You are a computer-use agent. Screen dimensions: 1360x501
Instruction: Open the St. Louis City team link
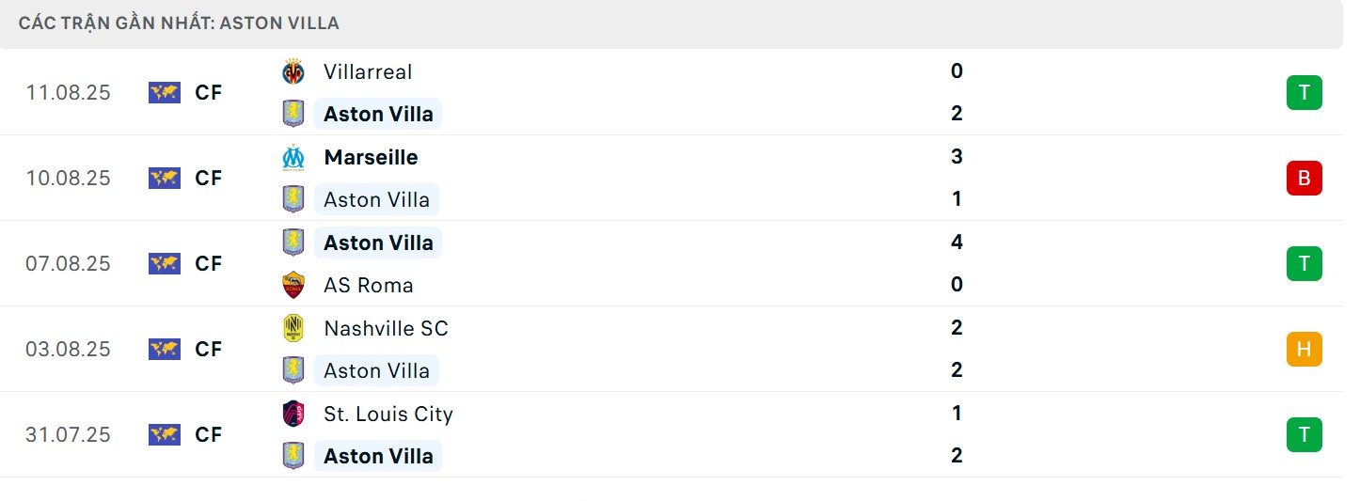click(x=387, y=414)
